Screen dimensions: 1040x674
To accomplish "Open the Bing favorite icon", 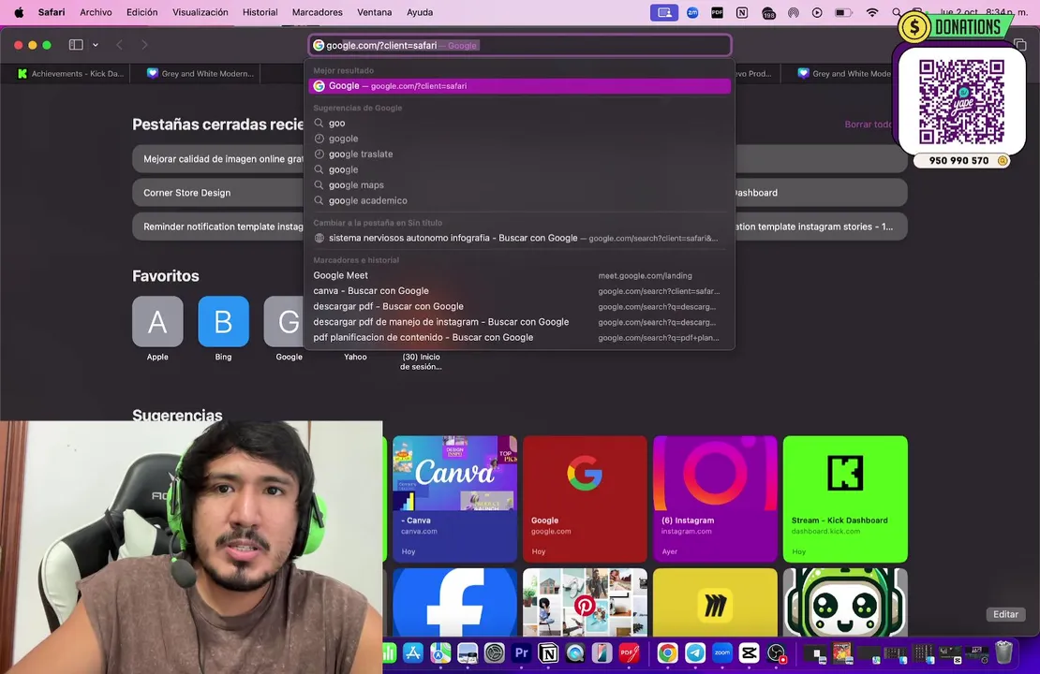I will (x=223, y=321).
